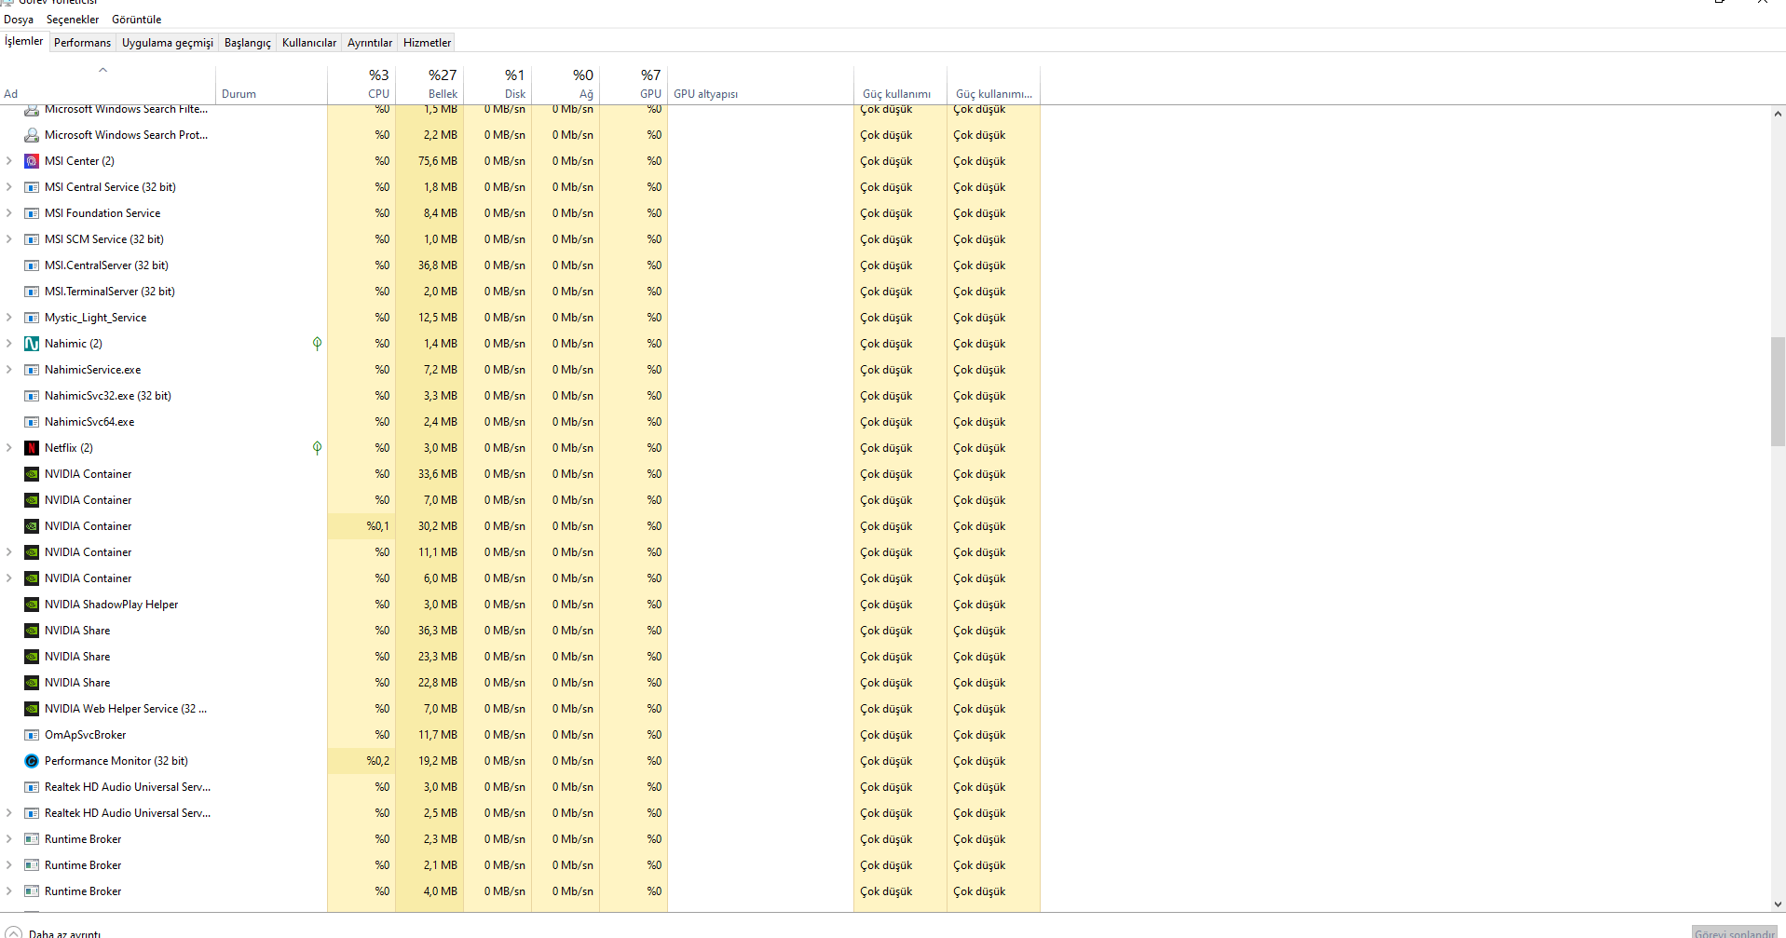Open the Görüntüle menu
1786x938 pixels.
[x=137, y=19]
